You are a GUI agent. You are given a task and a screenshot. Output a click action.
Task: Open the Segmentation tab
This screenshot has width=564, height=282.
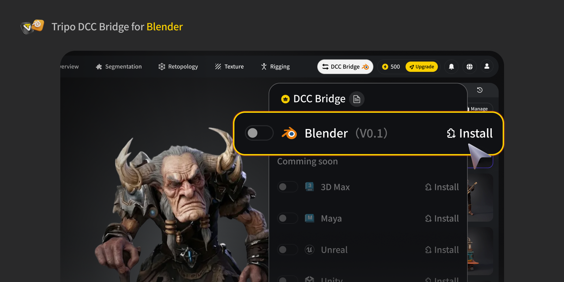119,67
